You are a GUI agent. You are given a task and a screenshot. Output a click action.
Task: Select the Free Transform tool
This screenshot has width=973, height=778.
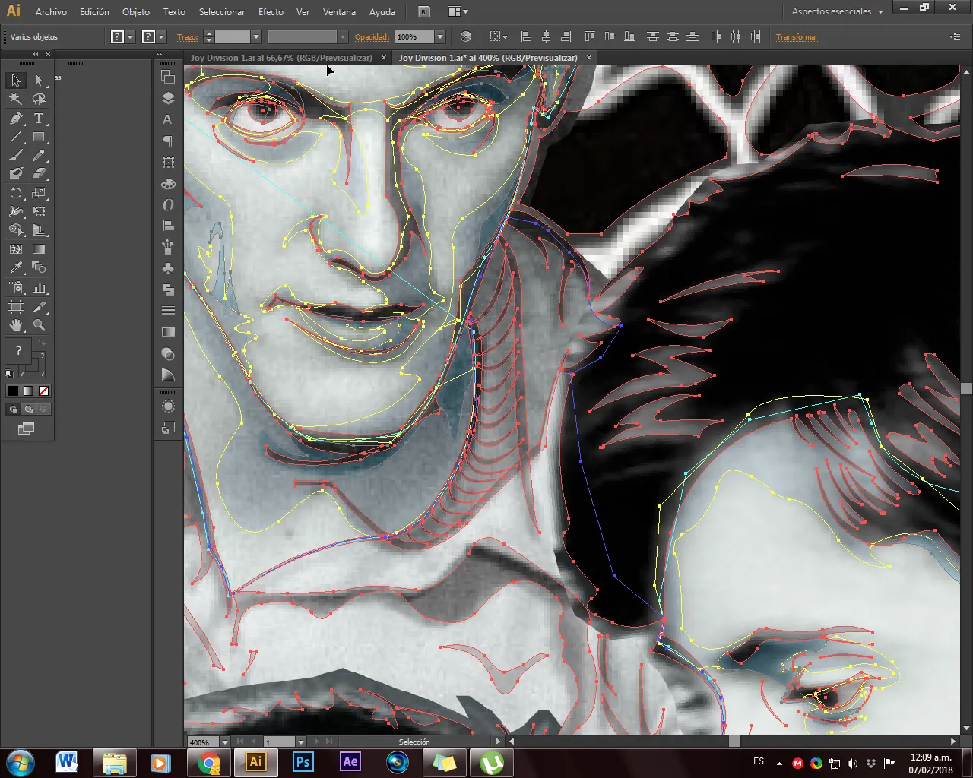(x=39, y=211)
